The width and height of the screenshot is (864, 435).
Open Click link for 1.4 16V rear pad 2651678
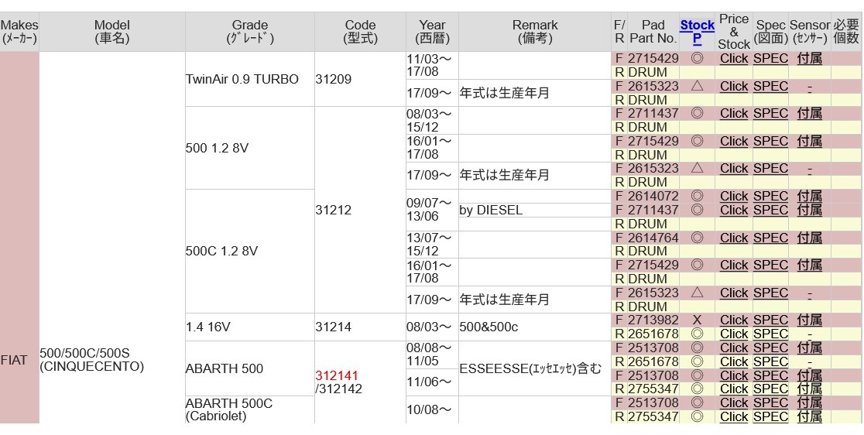click(x=734, y=334)
